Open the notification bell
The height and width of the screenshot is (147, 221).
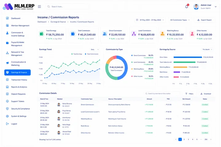[x=187, y=7]
